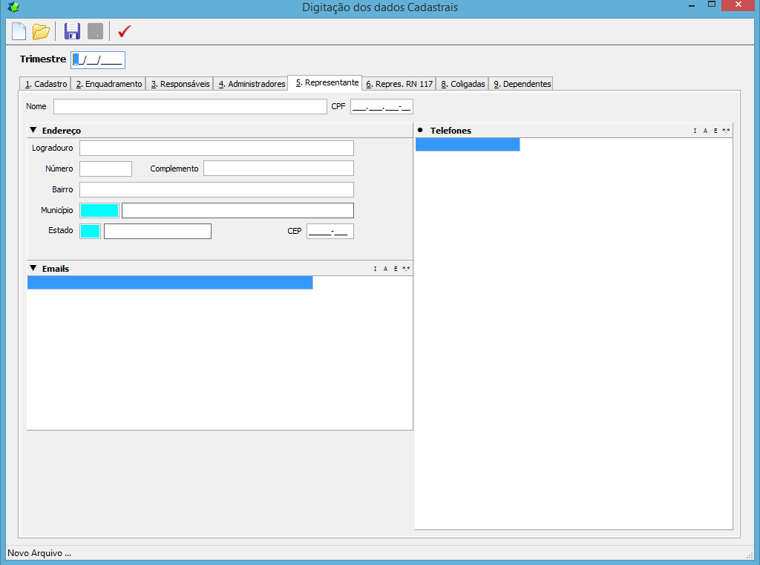Viewport: 760px width, 565px height.
Task: Validate data with the red checkmark icon
Action: point(125,31)
